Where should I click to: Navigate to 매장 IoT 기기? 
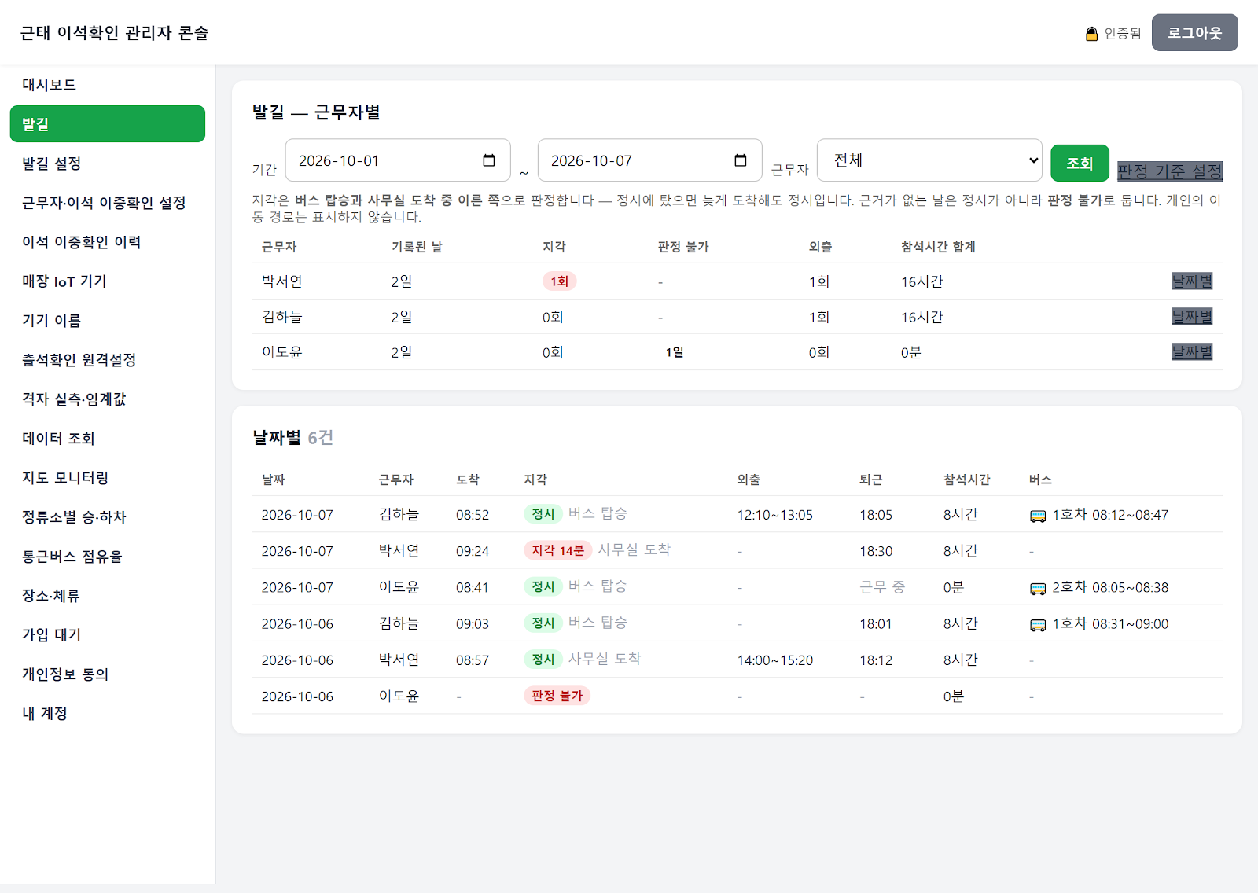coord(108,281)
